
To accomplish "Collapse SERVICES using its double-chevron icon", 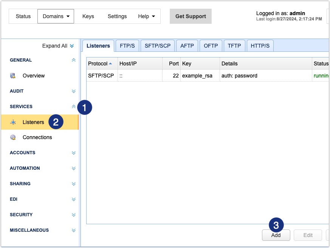I will [x=74, y=106].
